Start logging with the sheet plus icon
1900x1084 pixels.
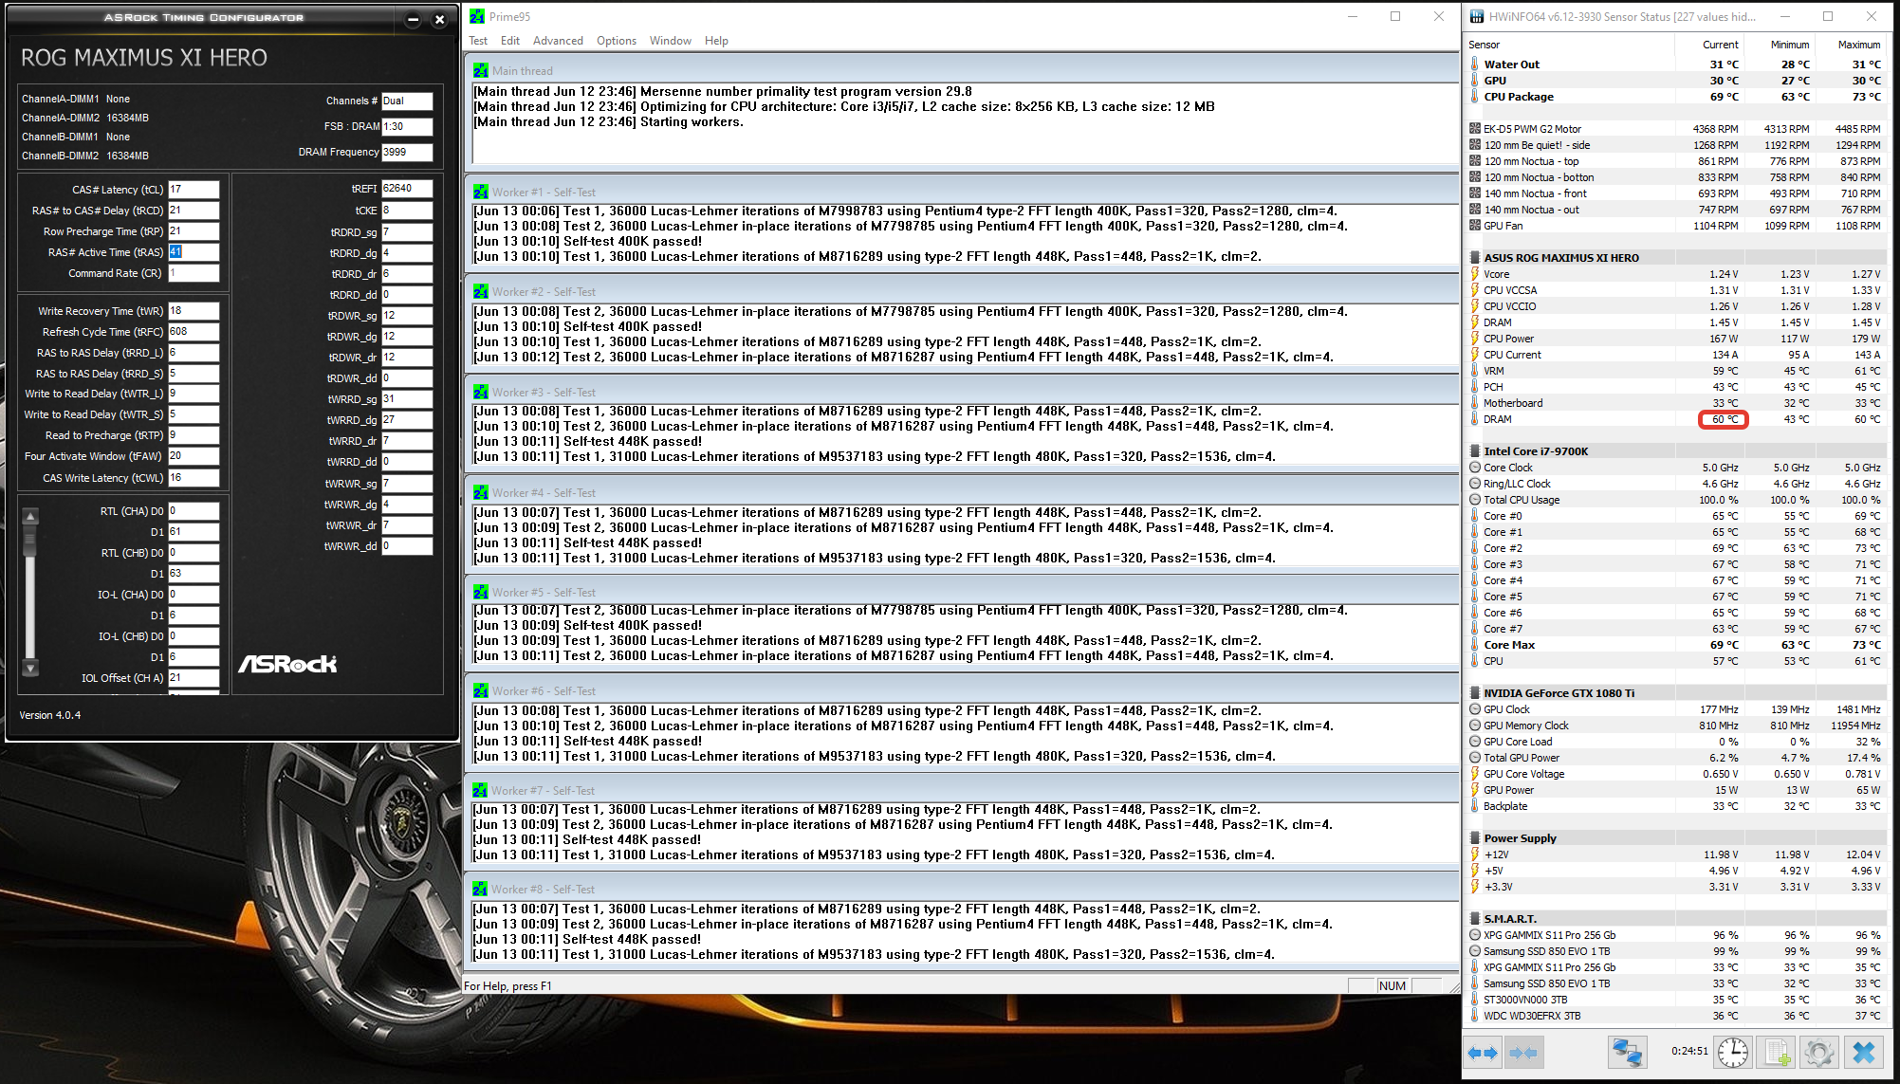click(1776, 1053)
